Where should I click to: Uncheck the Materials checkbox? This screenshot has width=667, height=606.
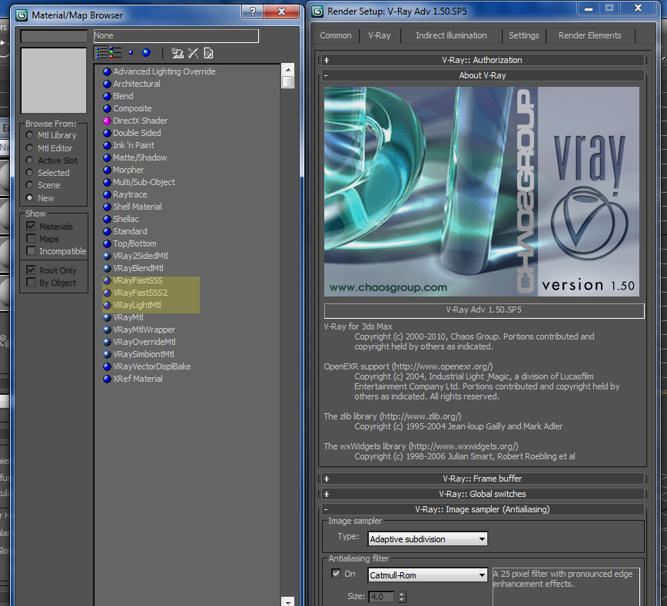coord(31,227)
